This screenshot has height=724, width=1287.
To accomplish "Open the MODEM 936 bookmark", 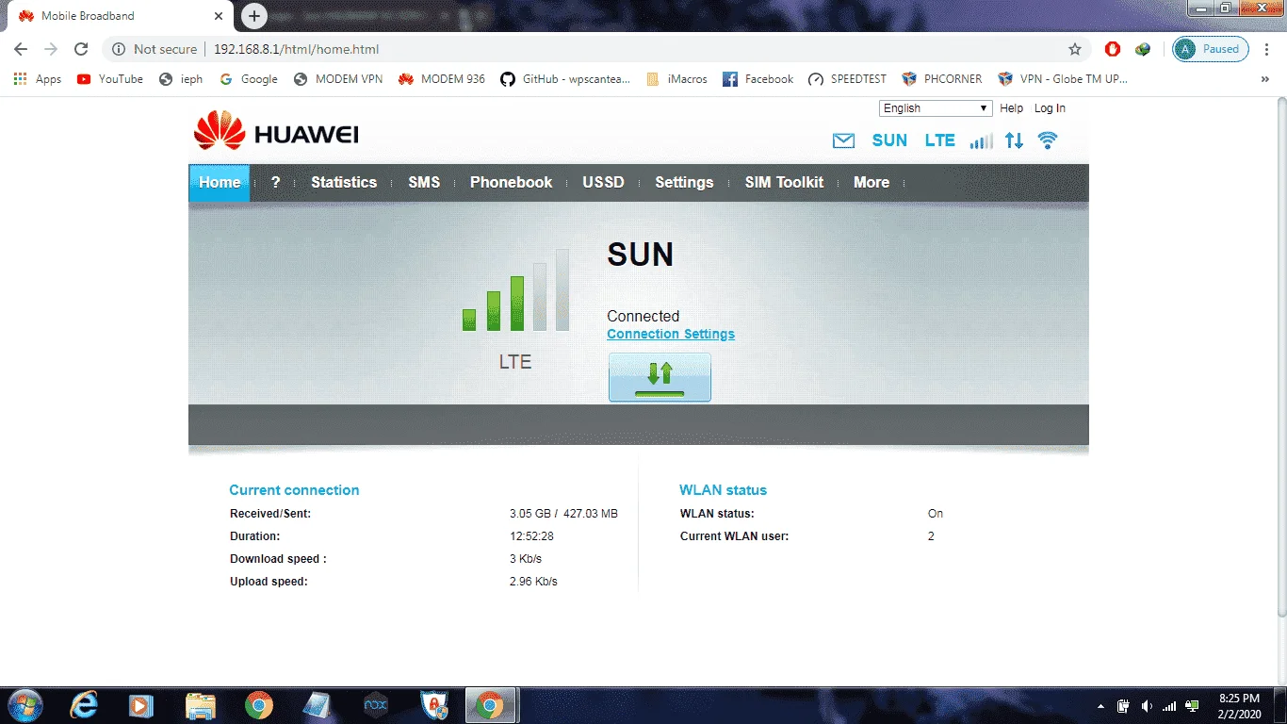I will (x=442, y=79).
